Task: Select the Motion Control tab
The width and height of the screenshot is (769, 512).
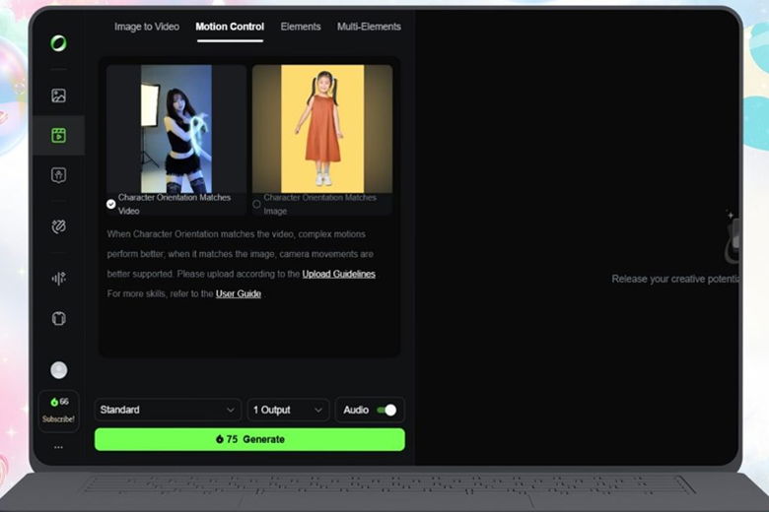Action: 230,27
